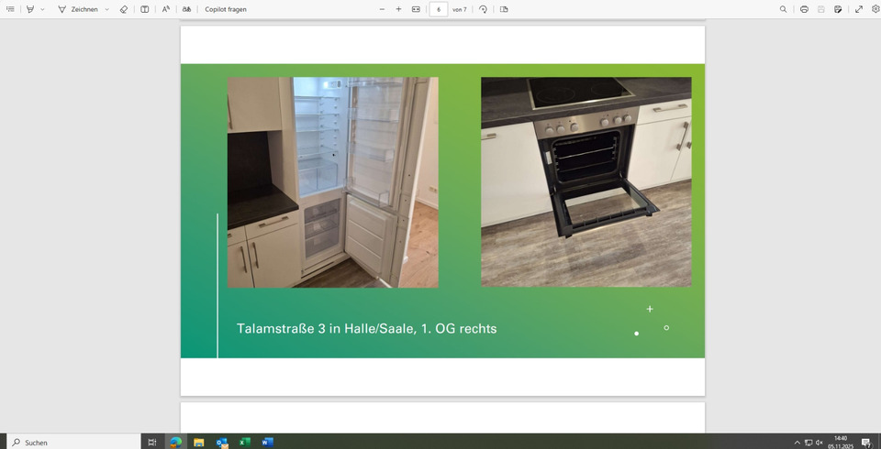Rotate the PDF page

tap(484, 9)
